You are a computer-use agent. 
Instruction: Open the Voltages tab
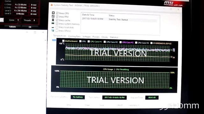(86, 37)
